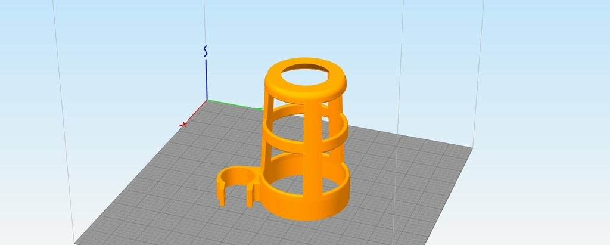Image resolution: width=610 pixels, height=245 pixels.
Task: Click the red X axis label
Action: 183,124
